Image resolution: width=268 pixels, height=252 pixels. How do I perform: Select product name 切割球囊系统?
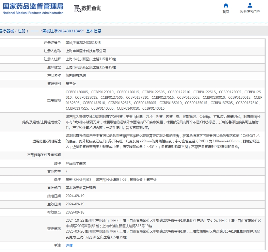point(76,76)
